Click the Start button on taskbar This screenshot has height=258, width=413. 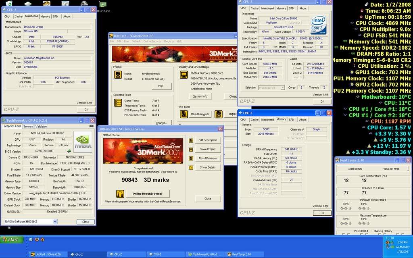pos(12,239)
